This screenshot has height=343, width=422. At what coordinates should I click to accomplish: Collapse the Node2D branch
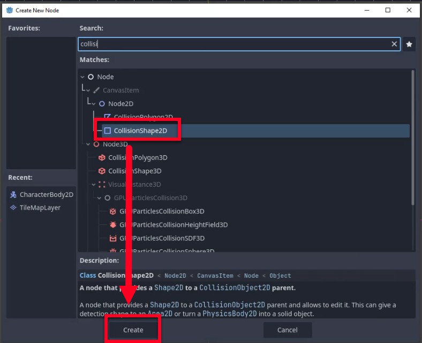(93, 104)
